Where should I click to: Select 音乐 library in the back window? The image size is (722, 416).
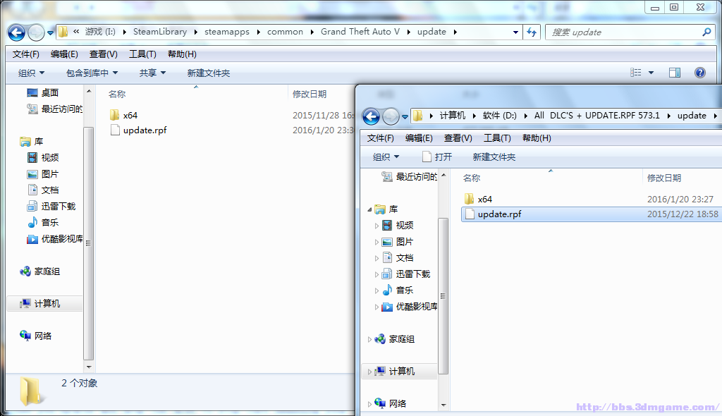(x=43, y=223)
